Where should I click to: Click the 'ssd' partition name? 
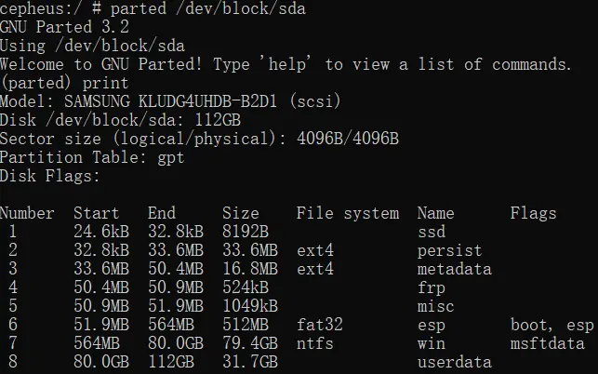coord(432,232)
